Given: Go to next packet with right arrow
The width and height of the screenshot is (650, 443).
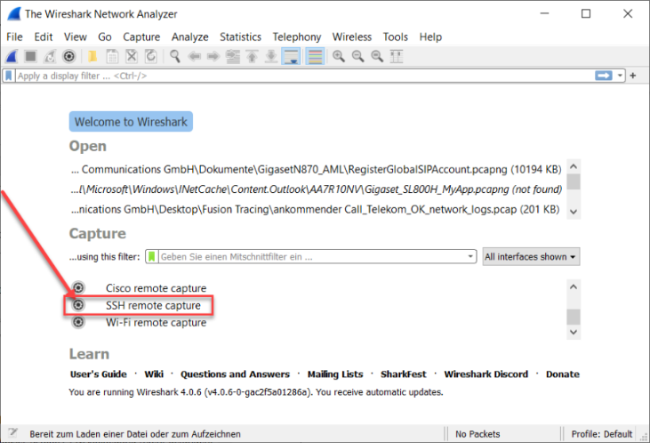Looking at the screenshot, I should (x=213, y=56).
